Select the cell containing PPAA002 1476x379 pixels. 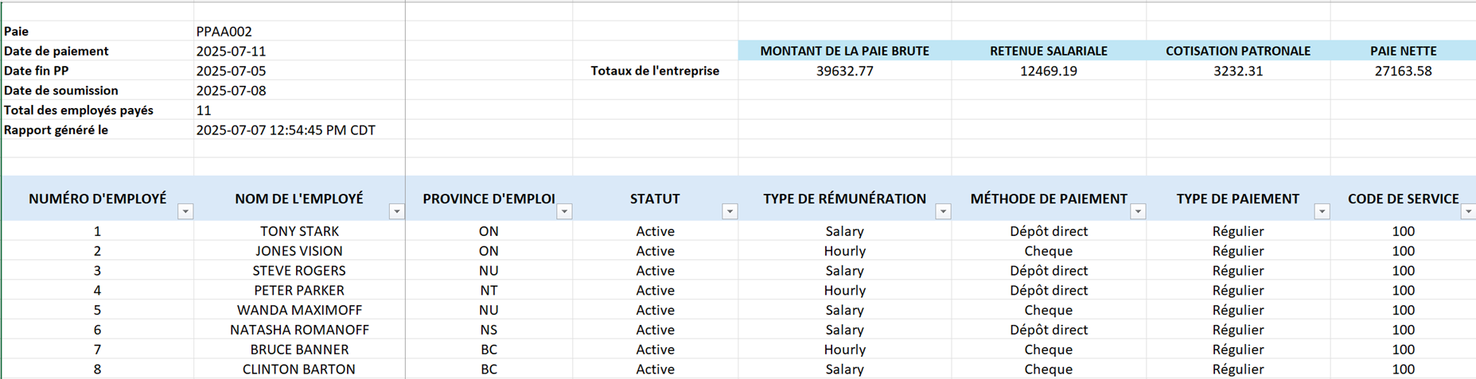pos(224,32)
